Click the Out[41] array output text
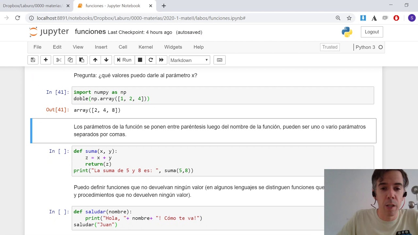The height and width of the screenshot is (235, 418). pos(97,110)
